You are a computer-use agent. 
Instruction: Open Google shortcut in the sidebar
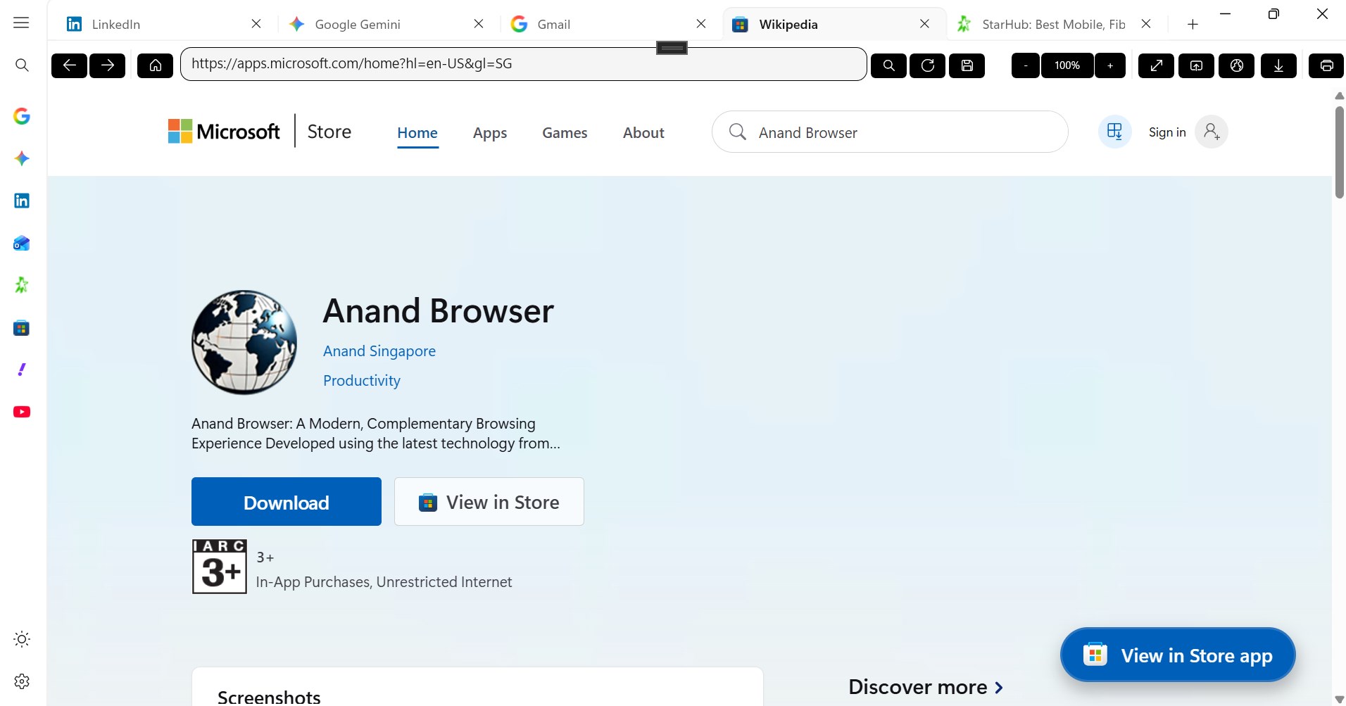click(x=22, y=116)
